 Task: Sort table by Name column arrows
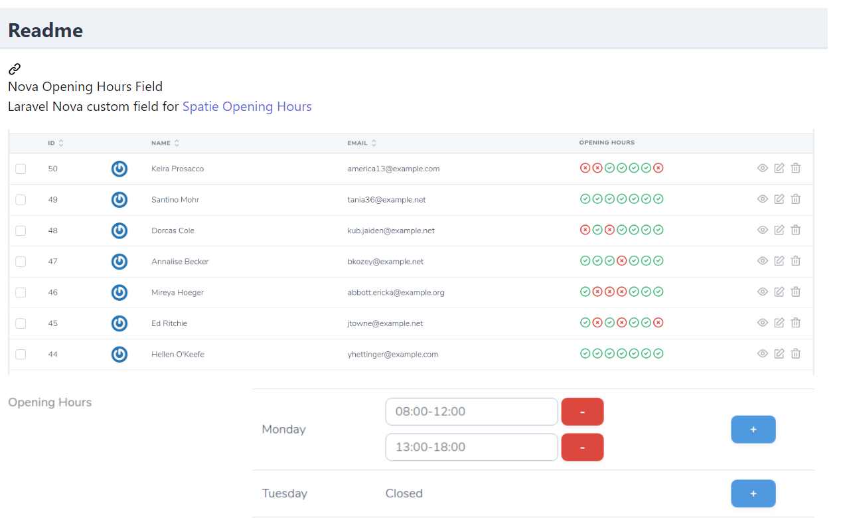coord(177,143)
